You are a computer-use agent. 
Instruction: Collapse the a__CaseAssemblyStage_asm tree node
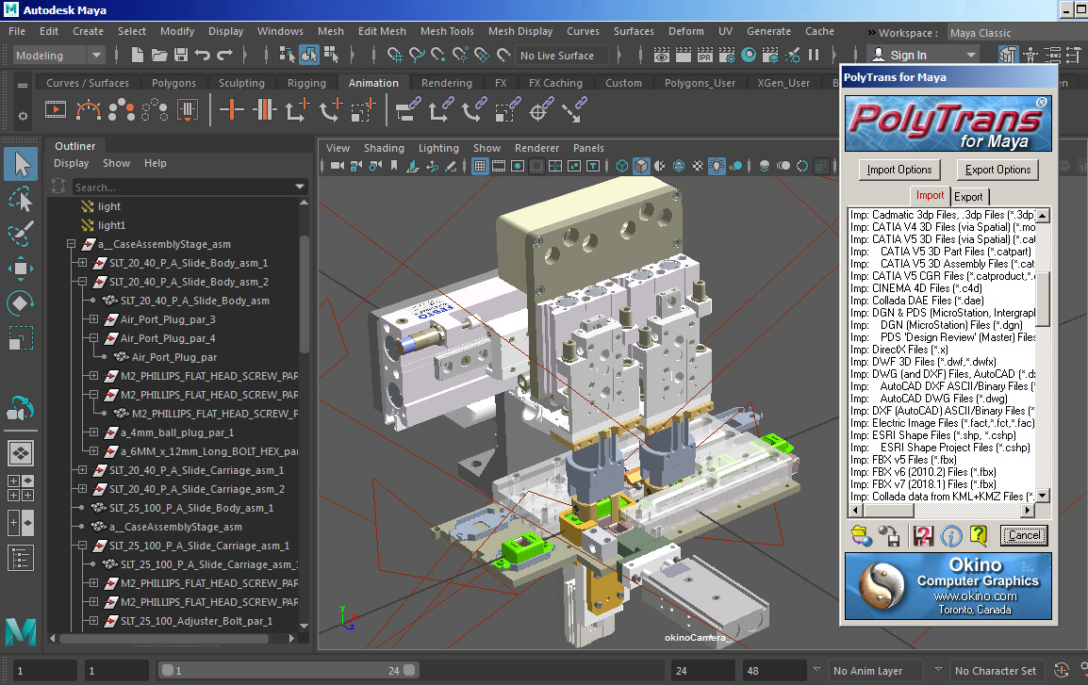tap(71, 244)
